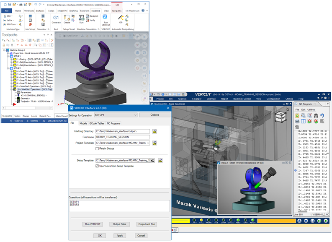Click the Apply button
Image resolution: width=332 pixels, height=242 pixels.
[120, 236]
